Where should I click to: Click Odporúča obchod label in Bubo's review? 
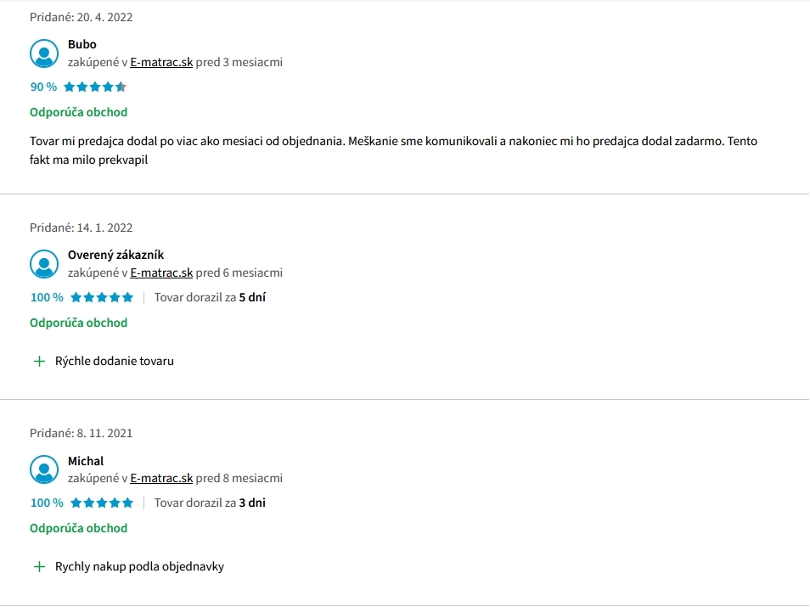pos(78,112)
